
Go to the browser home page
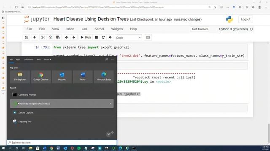pyautogui.click(x=22, y=7)
